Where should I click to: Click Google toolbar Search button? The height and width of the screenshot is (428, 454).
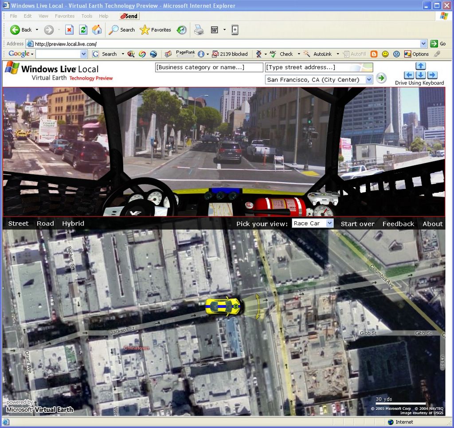(105, 54)
